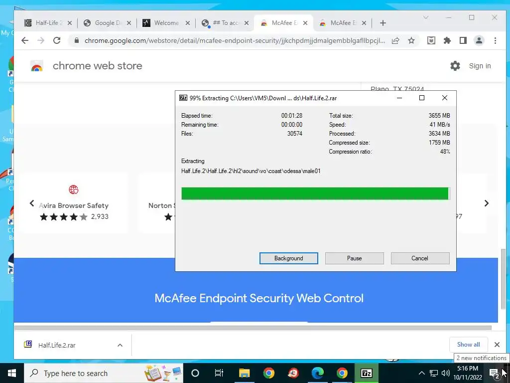Share this page icon in address bar
The width and height of the screenshot is (510, 383).
coord(395,40)
